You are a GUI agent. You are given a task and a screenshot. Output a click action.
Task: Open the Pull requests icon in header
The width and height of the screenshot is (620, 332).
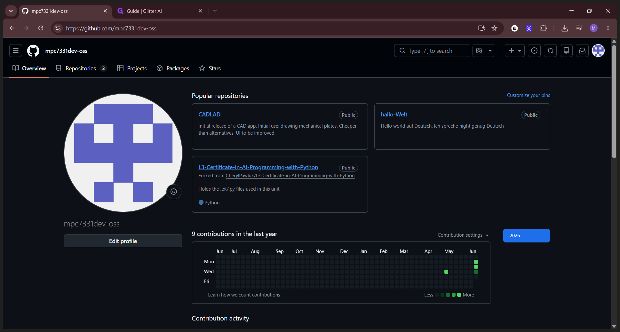tap(550, 51)
